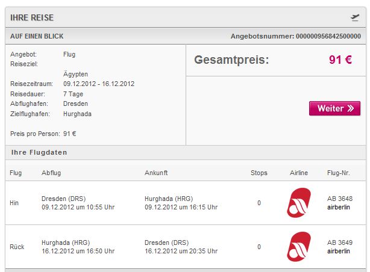Click the AUF EINEN BLICK heading

pos(37,36)
